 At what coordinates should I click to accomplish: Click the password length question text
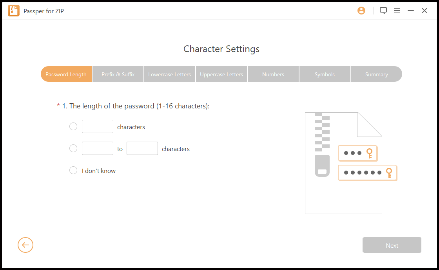(136, 106)
